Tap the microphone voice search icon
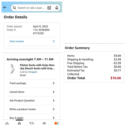The width and height of the screenshot is (126, 126). [x=57, y=8]
